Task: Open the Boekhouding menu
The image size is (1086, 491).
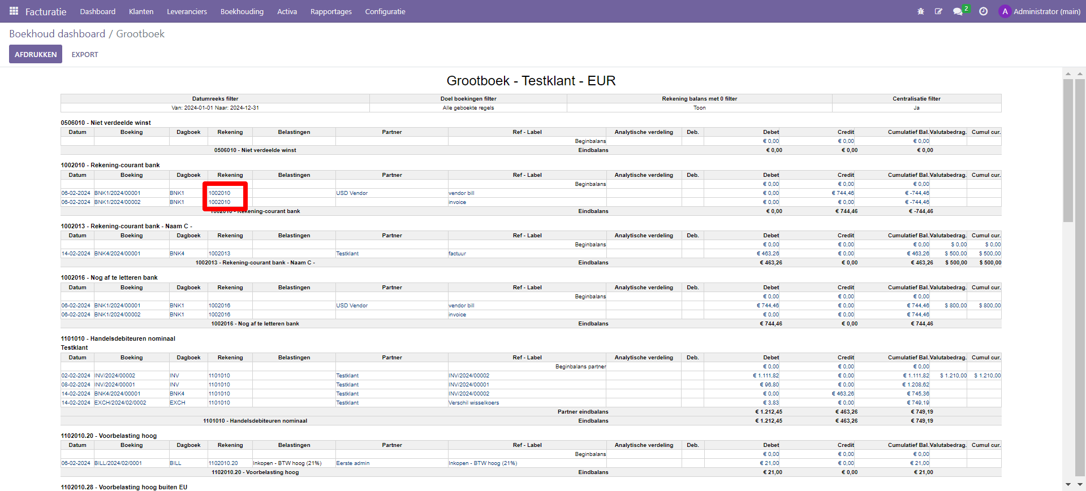Action: 242,11
